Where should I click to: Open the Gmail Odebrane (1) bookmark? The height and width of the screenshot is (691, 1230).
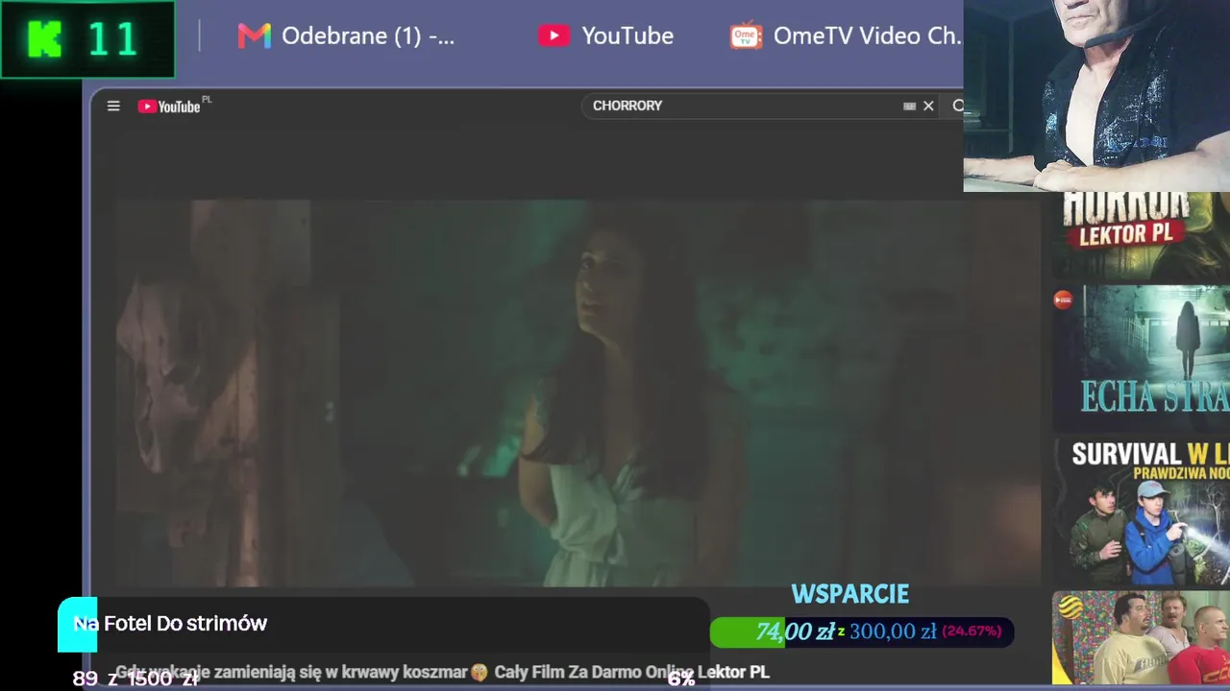click(x=346, y=36)
